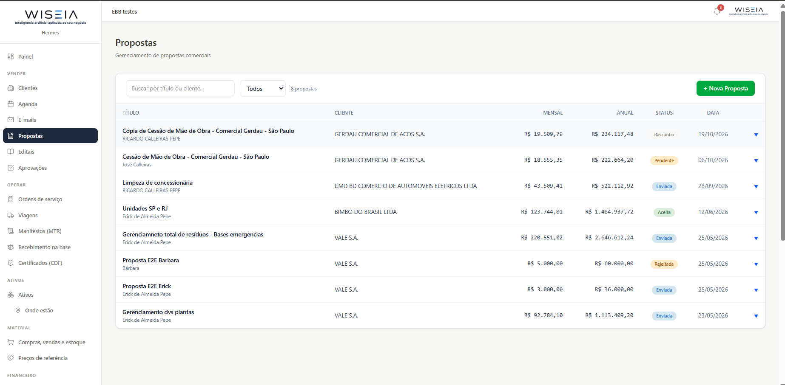Click the Certificados (CDF) shield icon
Image resolution: width=785 pixels, height=385 pixels.
pos(11,263)
